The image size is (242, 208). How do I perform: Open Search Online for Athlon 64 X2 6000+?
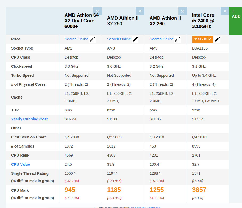click(x=76, y=39)
